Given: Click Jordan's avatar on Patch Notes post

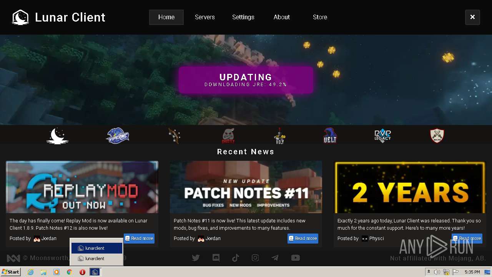Looking at the screenshot, I should [x=201, y=239].
